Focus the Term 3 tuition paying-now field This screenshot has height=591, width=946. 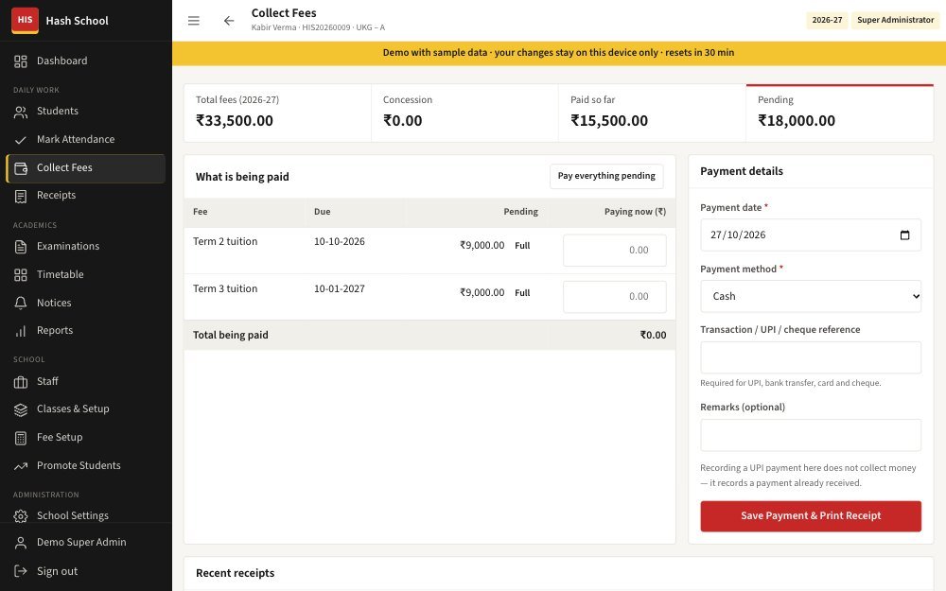click(614, 297)
